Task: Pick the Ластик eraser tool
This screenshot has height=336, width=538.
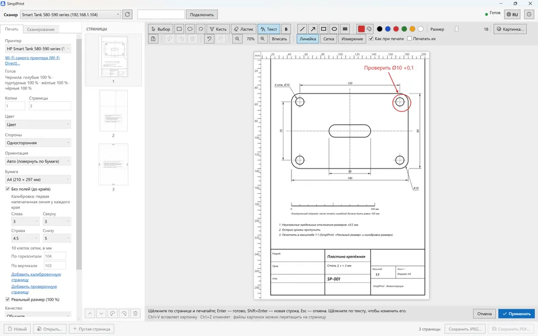Action: coord(244,29)
